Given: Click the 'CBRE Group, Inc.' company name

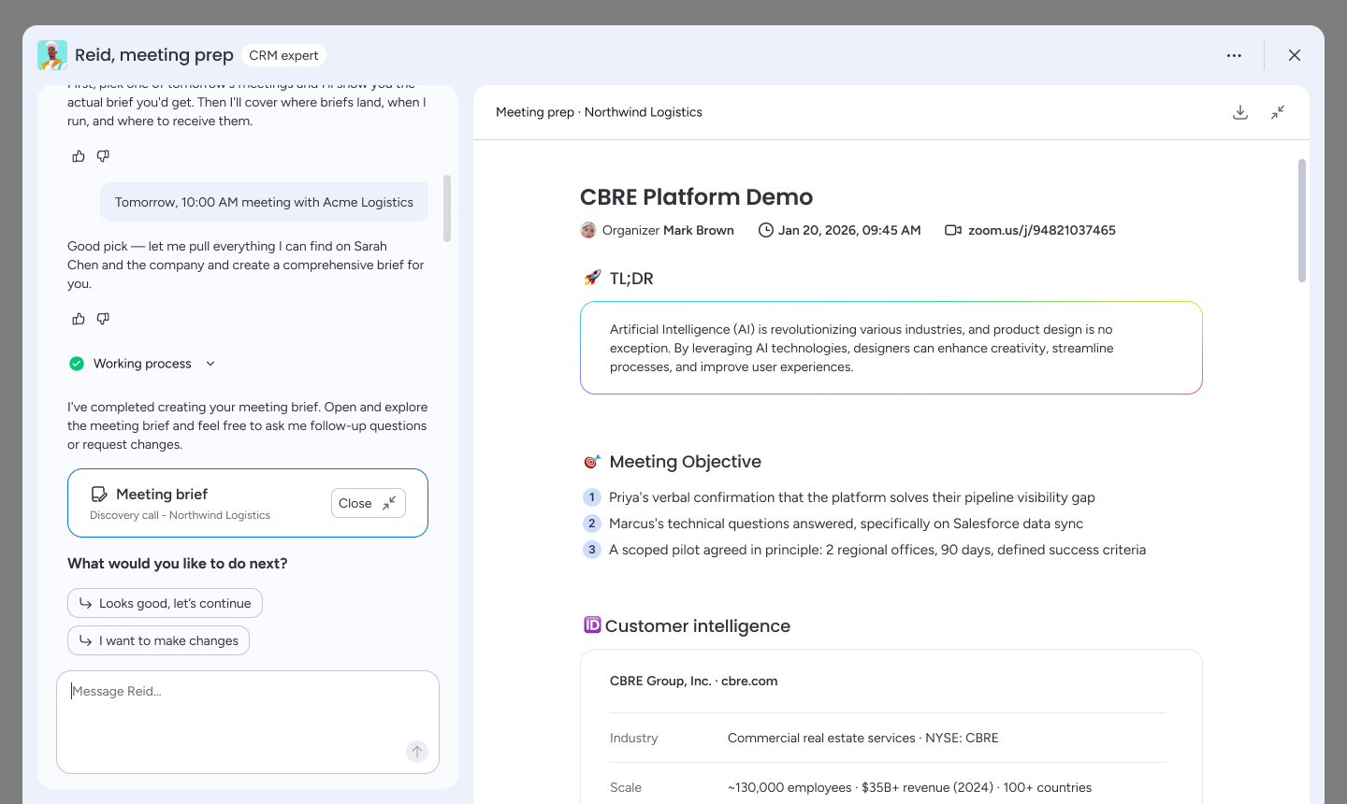Looking at the screenshot, I should pyautogui.click(x=660, y=681).
